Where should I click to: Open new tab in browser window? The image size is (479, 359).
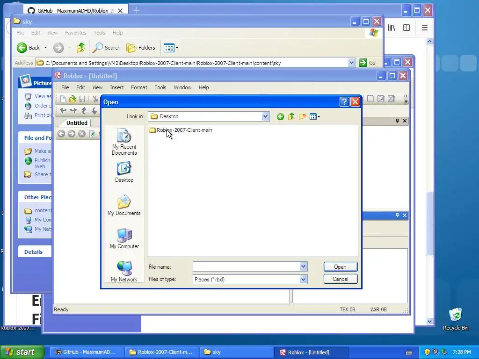(x=136, y=10)
